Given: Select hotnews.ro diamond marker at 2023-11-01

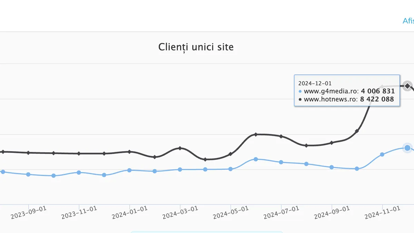Looking at the screenshot, I should pyautogui.click(x=79, y=153).
